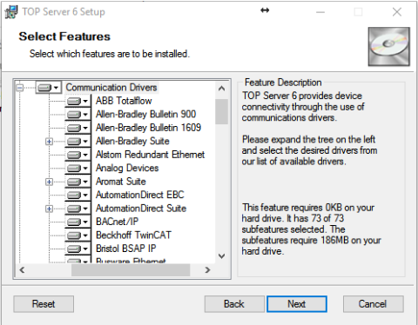Open install-state dropdown for Alstom Redundant Ethernet
Image resolution: width=418 pixels, height=325 pixels.
pyautogui.click(x=78, y=155)
